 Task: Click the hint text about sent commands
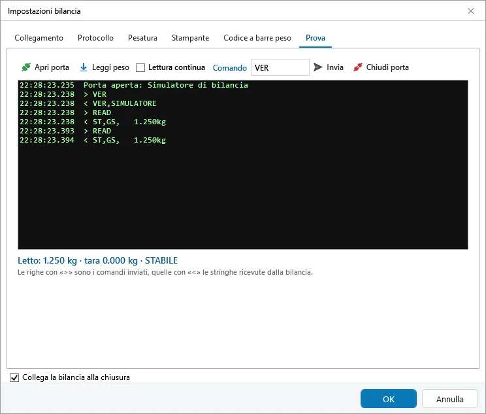(x=165, y=272)
